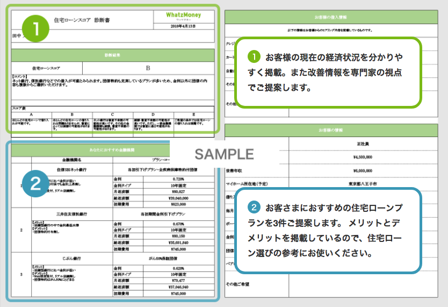This screenshot has height=307, width=448.
Task: Click the お客様の借入情報 header
Action: [x=330, y=17]
